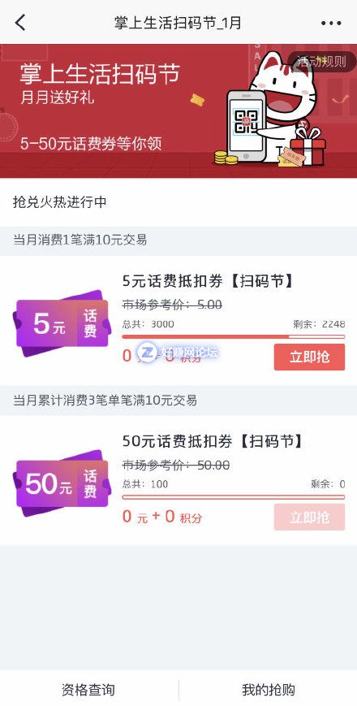357x706 pixels.
Task: Open the three-dot more menu
Action: (331, 23)
